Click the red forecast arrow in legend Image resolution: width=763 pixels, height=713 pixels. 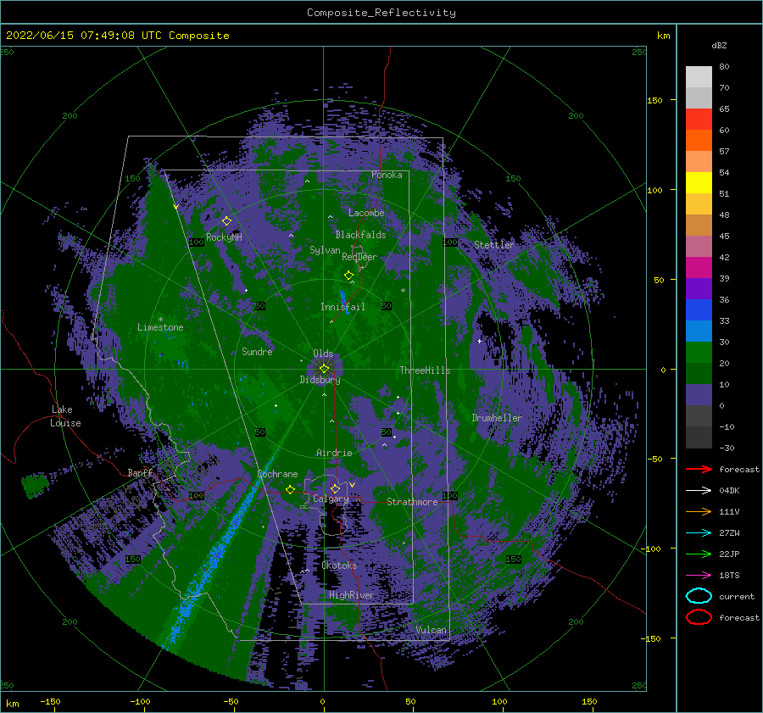tap(699, 469)
